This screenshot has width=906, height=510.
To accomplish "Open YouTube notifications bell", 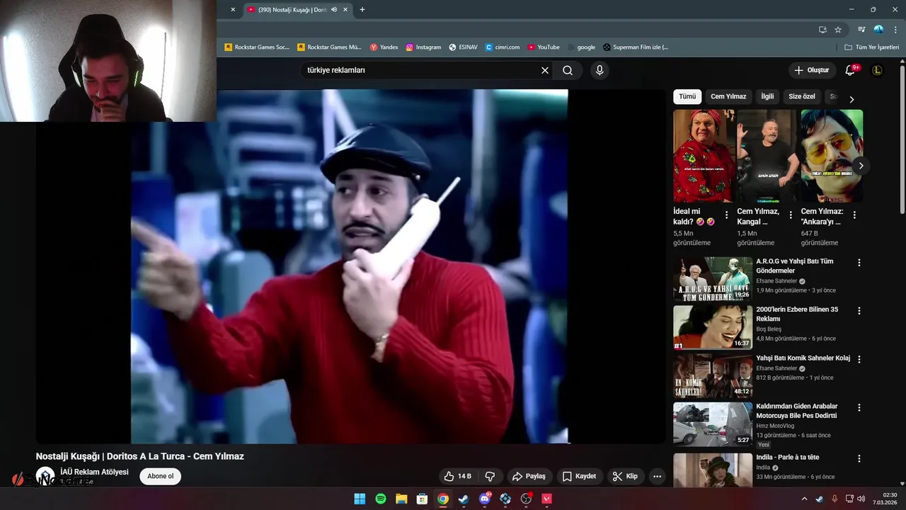I will (851, 70).
